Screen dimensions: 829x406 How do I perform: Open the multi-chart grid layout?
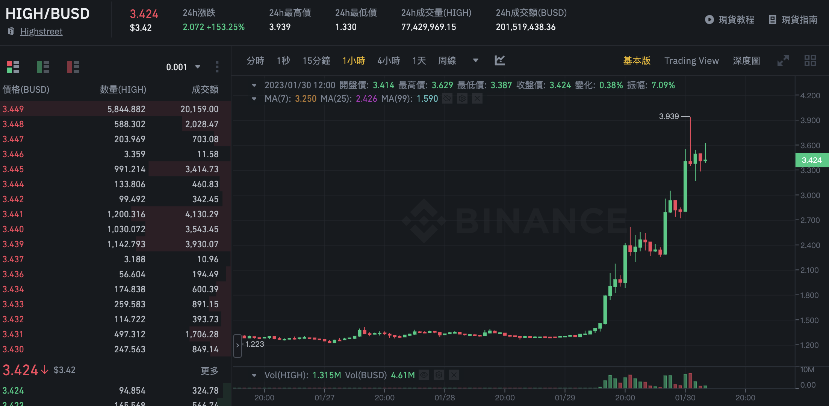[810, 60]
